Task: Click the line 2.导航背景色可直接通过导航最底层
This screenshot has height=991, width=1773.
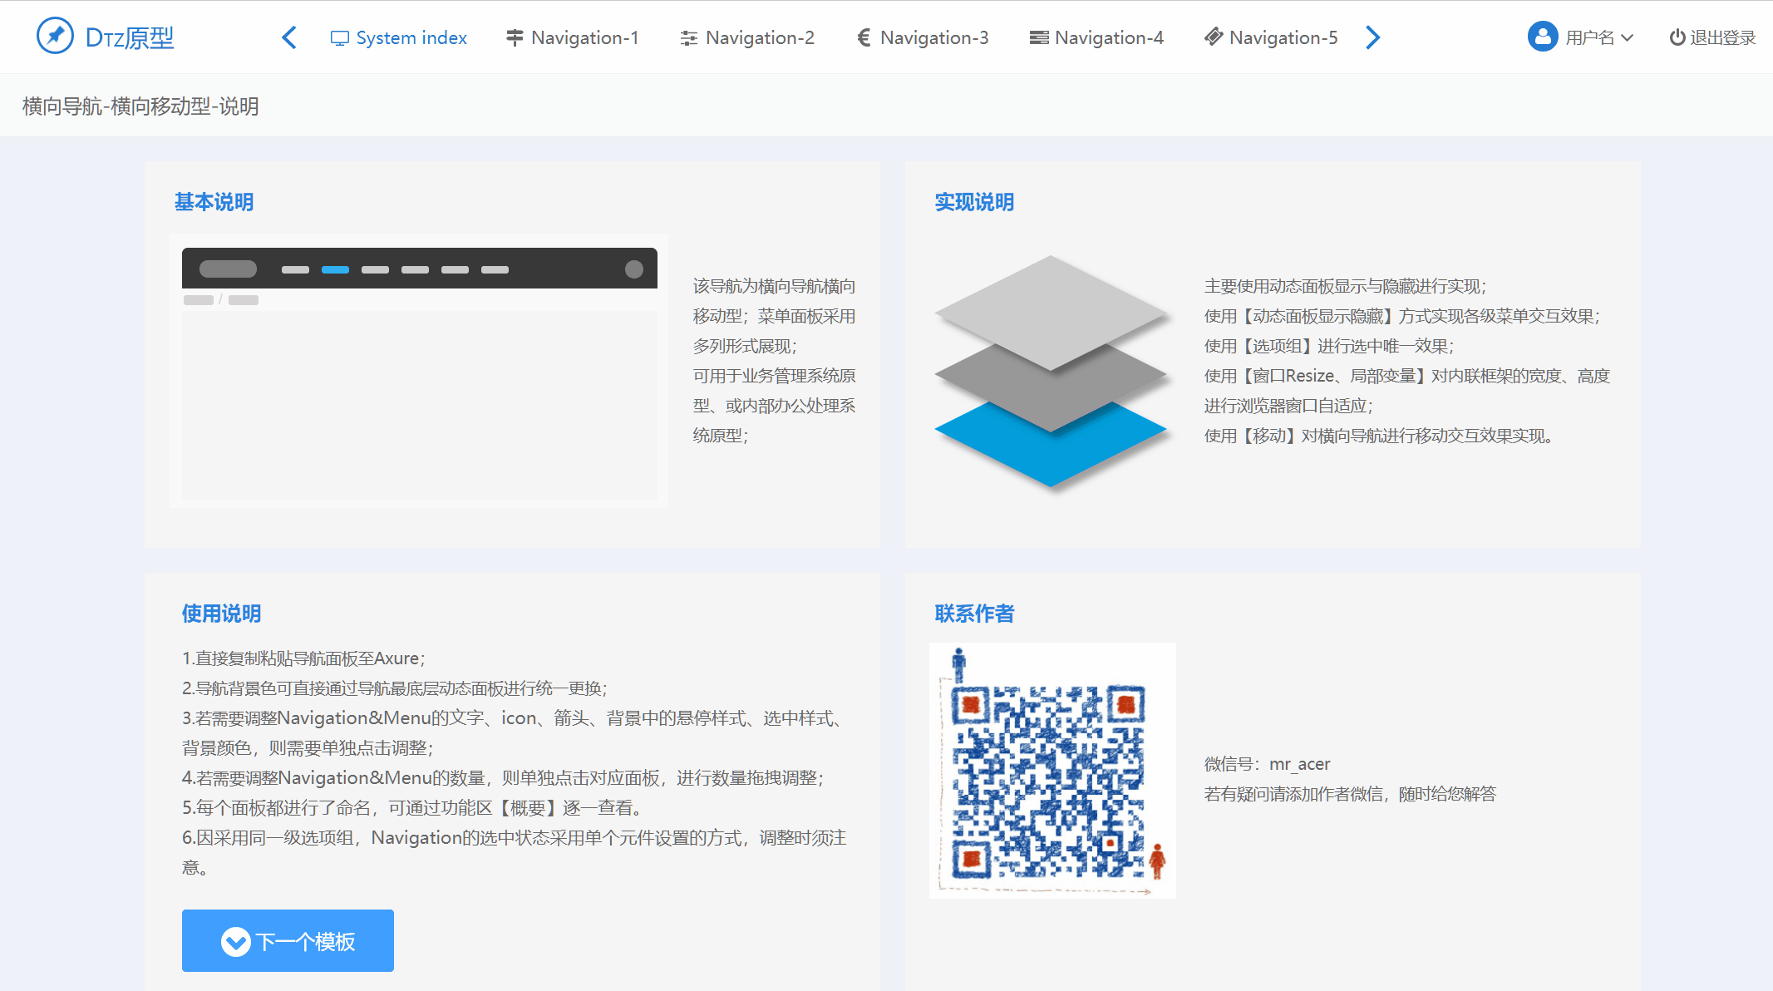Action: [395, 688]
